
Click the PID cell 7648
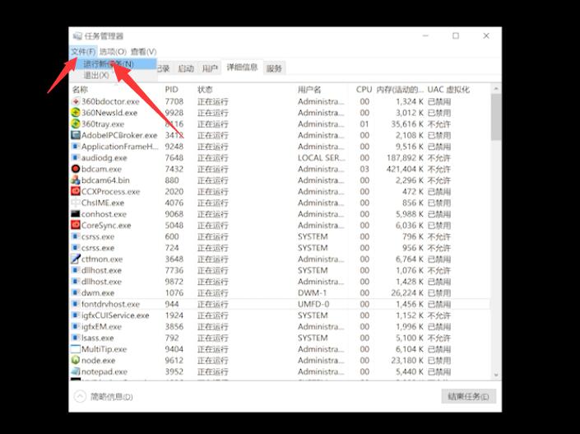(174, 158)
